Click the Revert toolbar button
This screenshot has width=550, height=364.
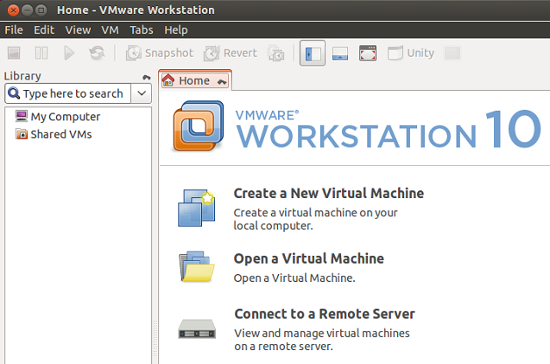(x=231, y=54)
